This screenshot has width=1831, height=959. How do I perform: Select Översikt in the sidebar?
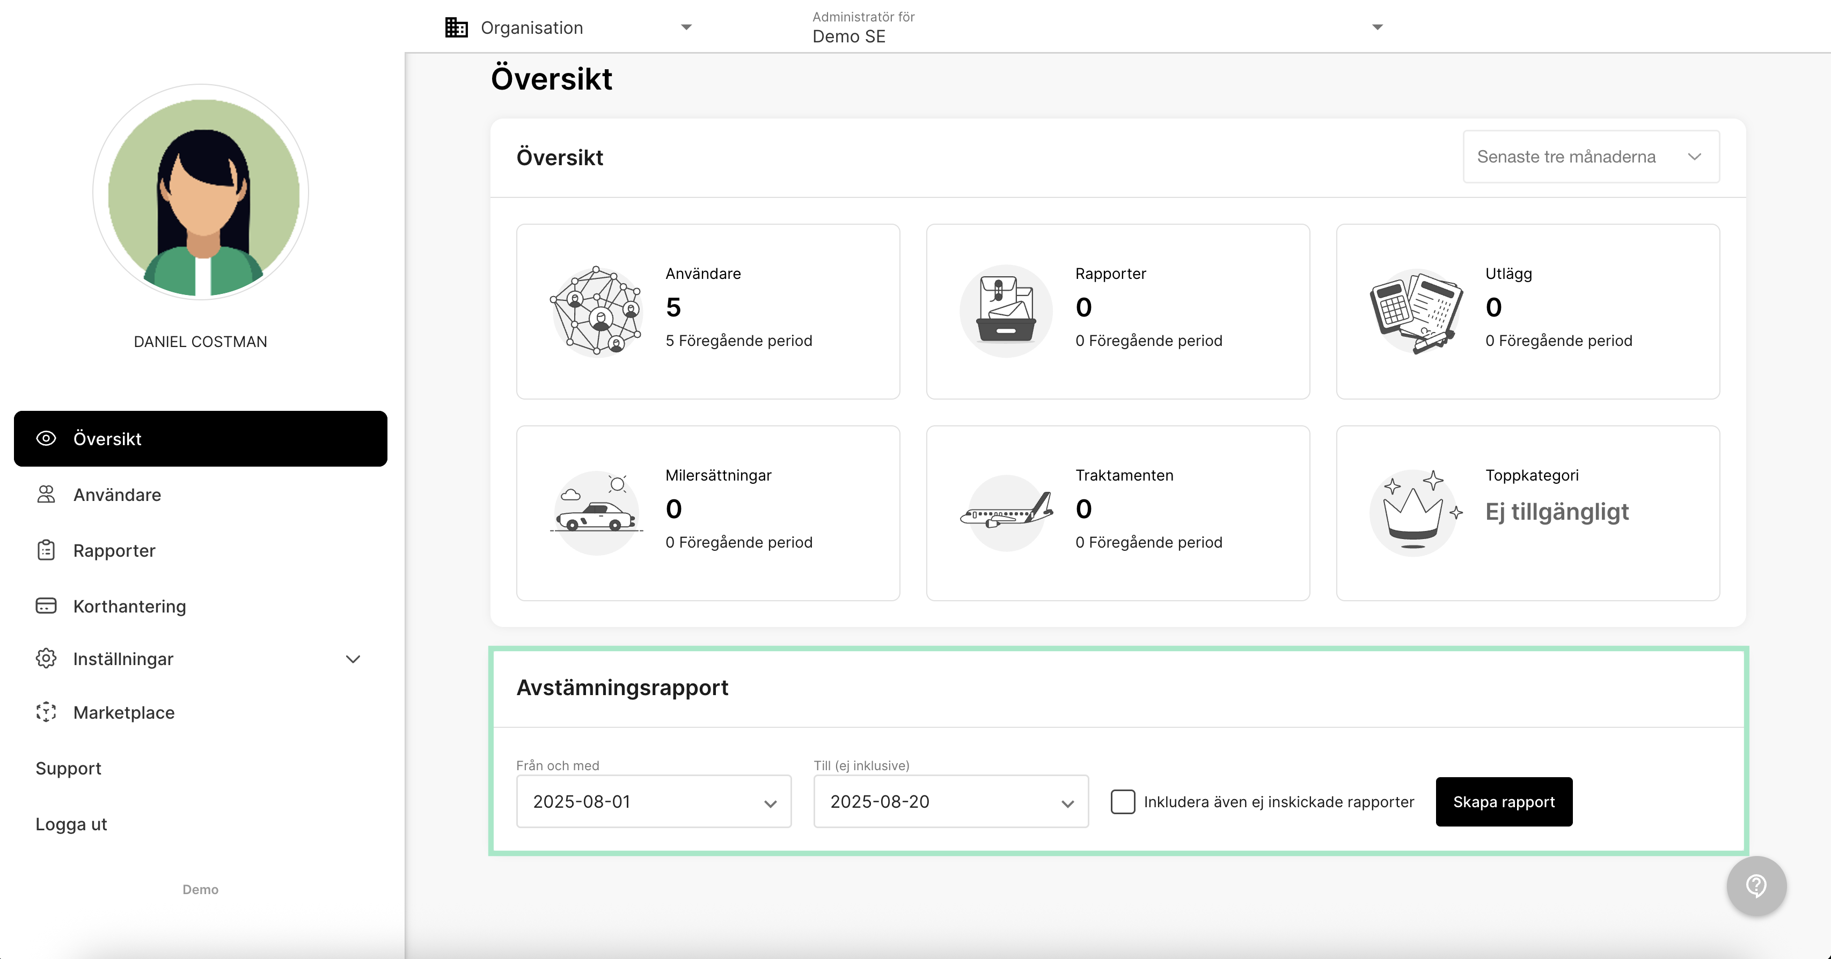pyautogui.click(x=201, y=438)
